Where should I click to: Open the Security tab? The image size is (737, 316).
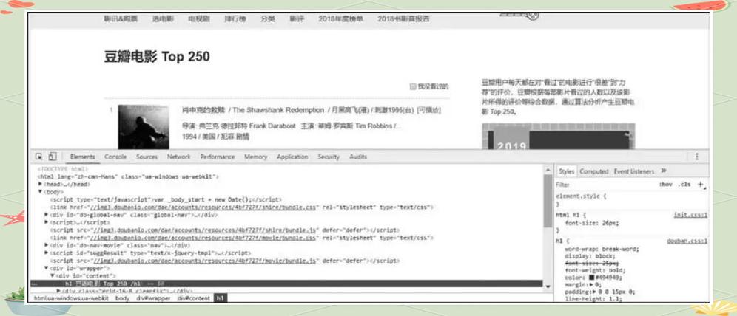pos(329,157)
